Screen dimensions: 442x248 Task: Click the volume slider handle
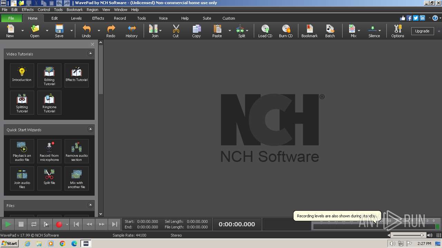pyautogui.click(x=422, y=235)
